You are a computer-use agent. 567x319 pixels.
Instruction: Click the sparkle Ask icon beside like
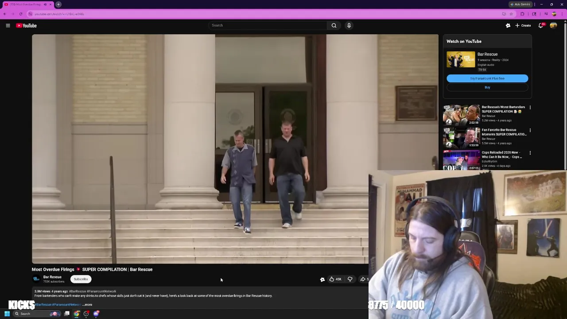[x=322, y=279]
